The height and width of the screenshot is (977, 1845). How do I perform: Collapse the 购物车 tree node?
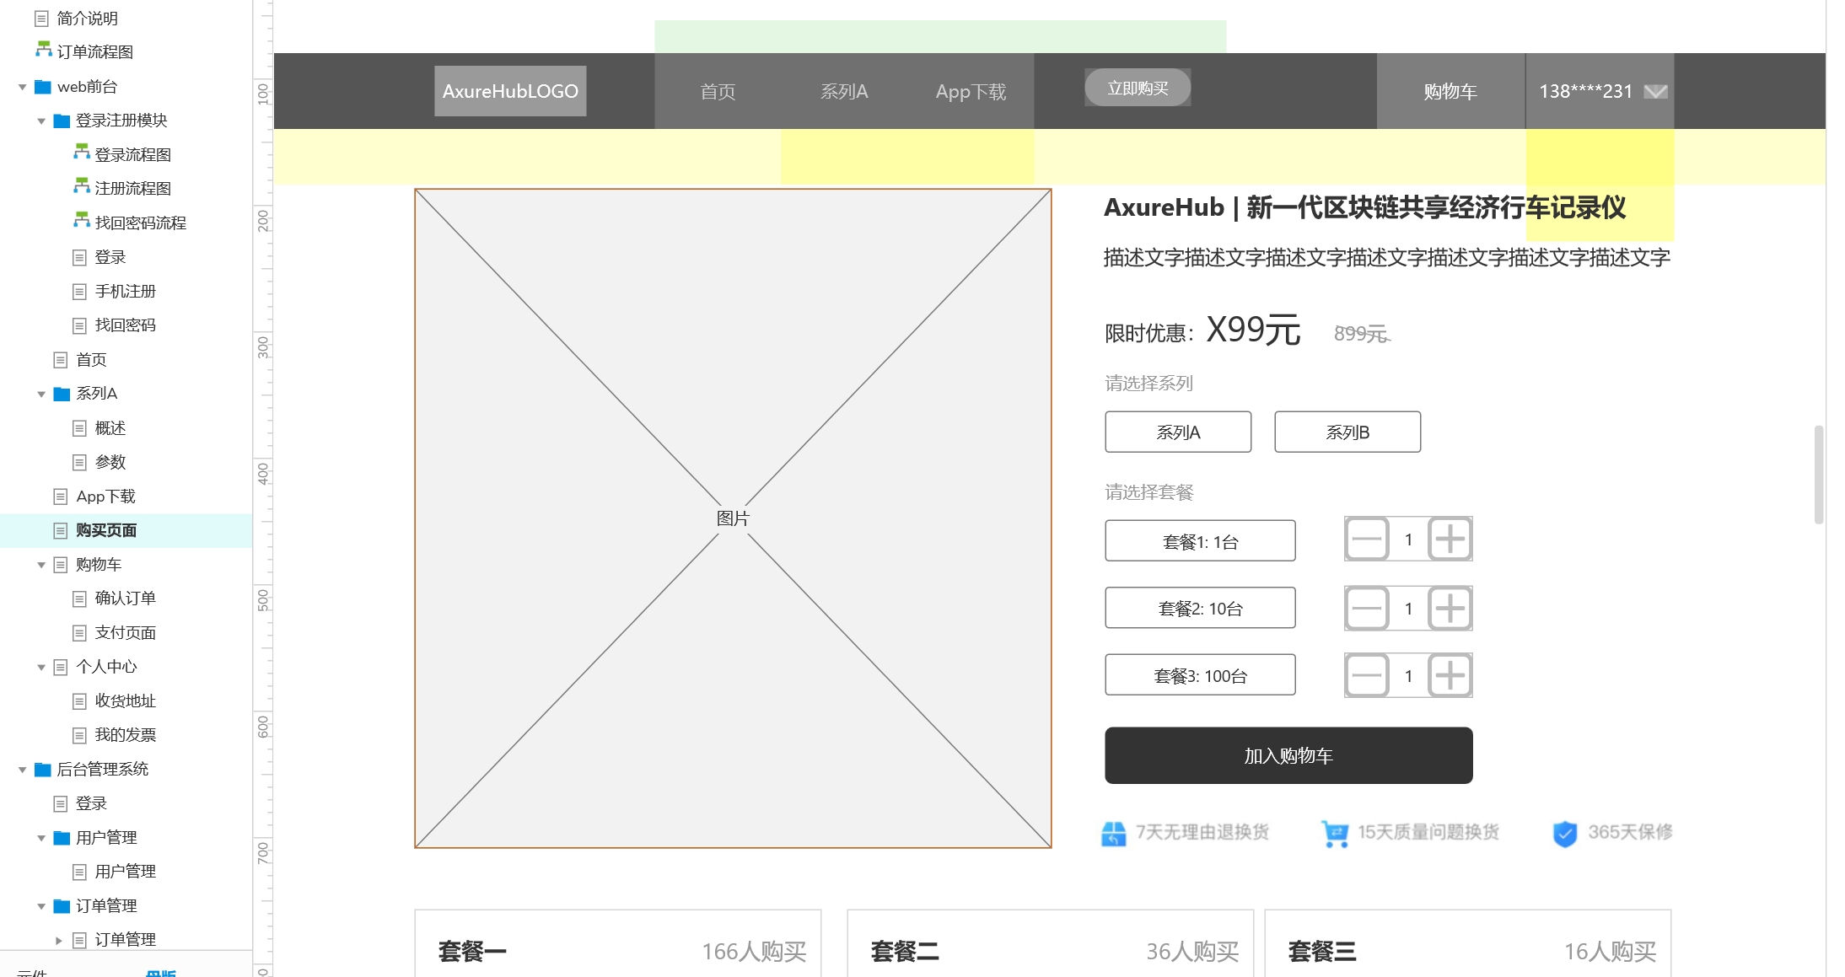coord(41,565)
